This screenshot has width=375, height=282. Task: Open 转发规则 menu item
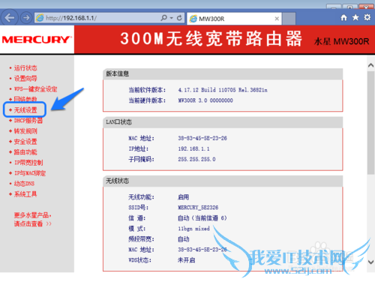[25, 131]
